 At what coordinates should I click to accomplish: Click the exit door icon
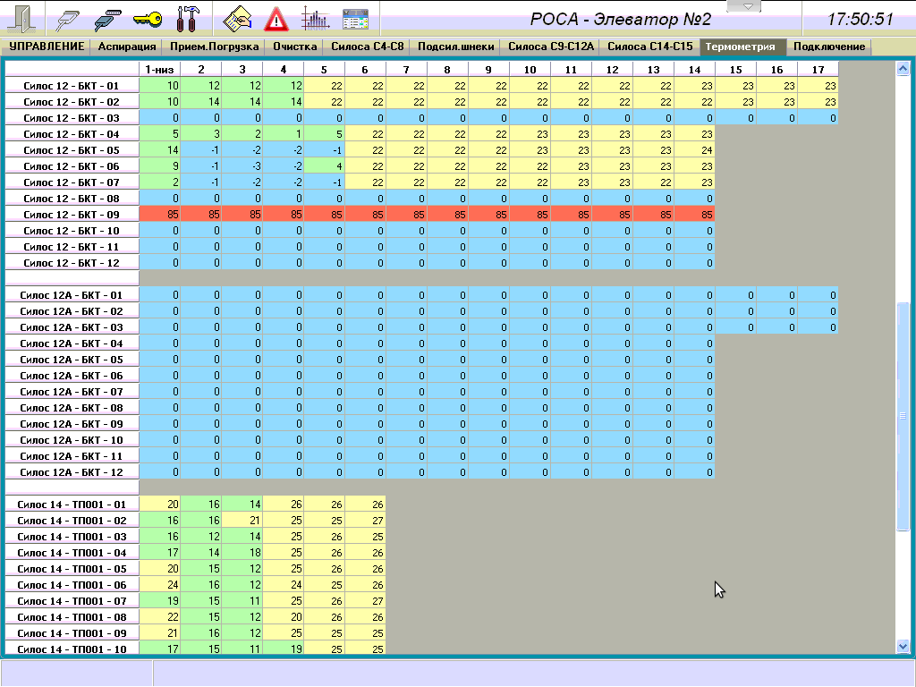(19, 18)
